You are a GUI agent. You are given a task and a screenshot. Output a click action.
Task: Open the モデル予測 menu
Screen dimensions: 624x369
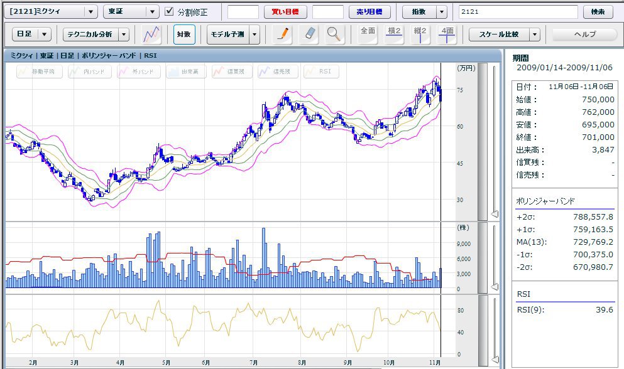233,35
